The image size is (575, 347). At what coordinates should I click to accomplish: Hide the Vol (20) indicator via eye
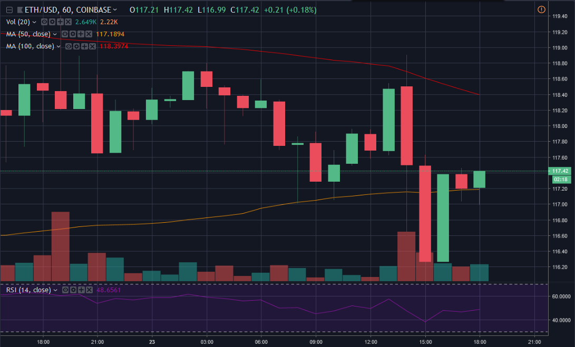tap(44, 22)
